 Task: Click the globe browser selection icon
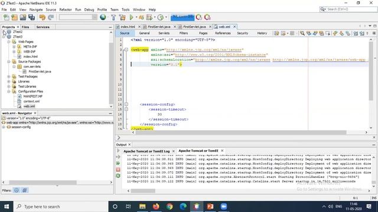click(x=103, y=17)
